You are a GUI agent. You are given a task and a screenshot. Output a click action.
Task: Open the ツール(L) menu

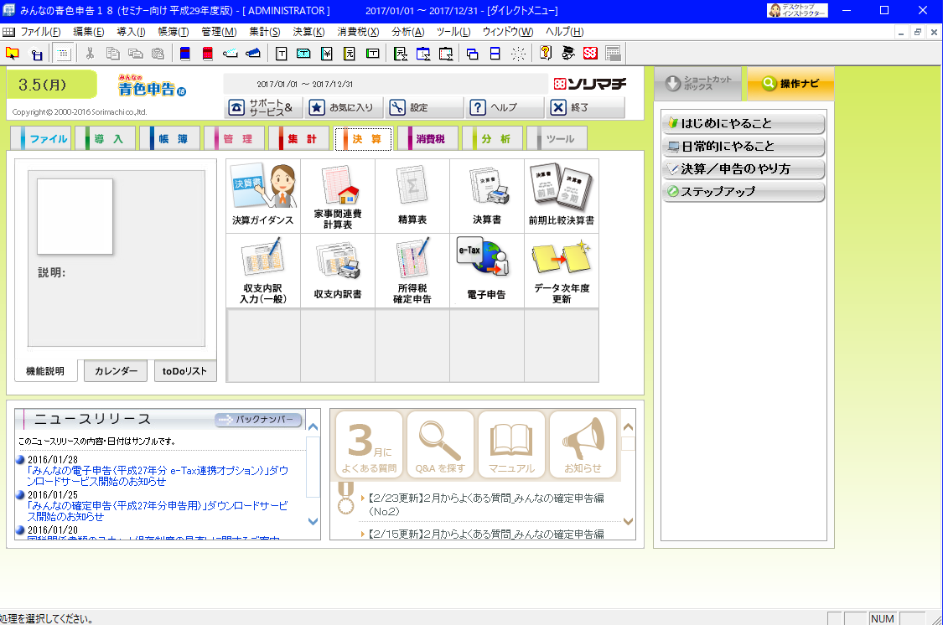tap(453, 32)
